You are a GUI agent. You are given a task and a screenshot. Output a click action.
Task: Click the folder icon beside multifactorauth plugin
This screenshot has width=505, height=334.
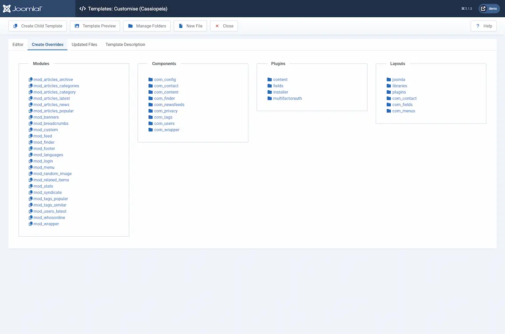click(x=269, y=98)
